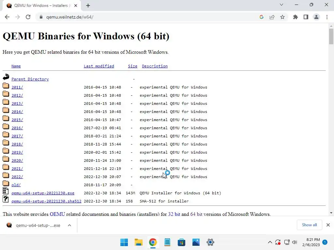Sort listing by Name
This screenshot has width=334, height=250.
tap(16, 66)
